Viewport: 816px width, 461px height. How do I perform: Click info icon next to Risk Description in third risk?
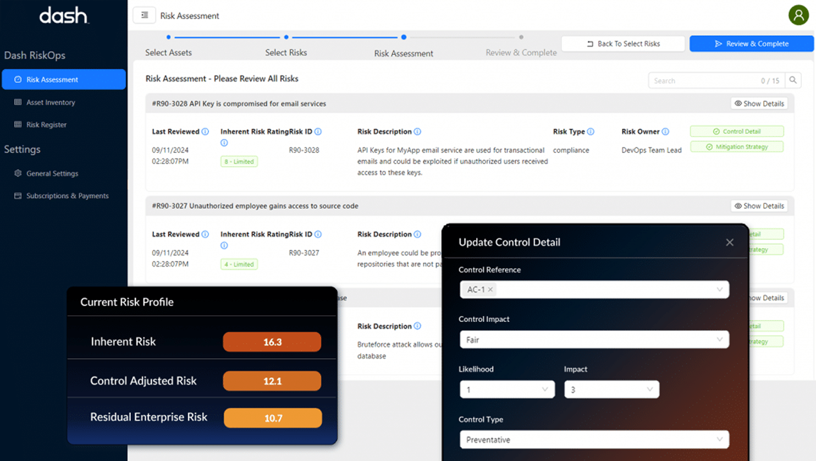coord(417,326)
